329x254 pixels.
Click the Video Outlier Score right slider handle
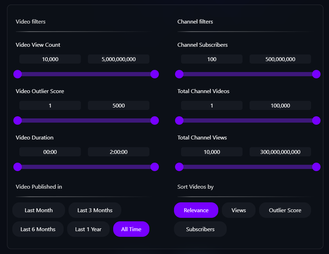tap(155, 121)
